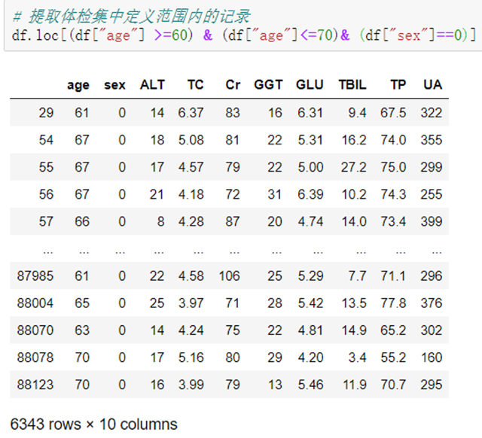Select the sex column header

pyautogui.click(x=114, y=85)
